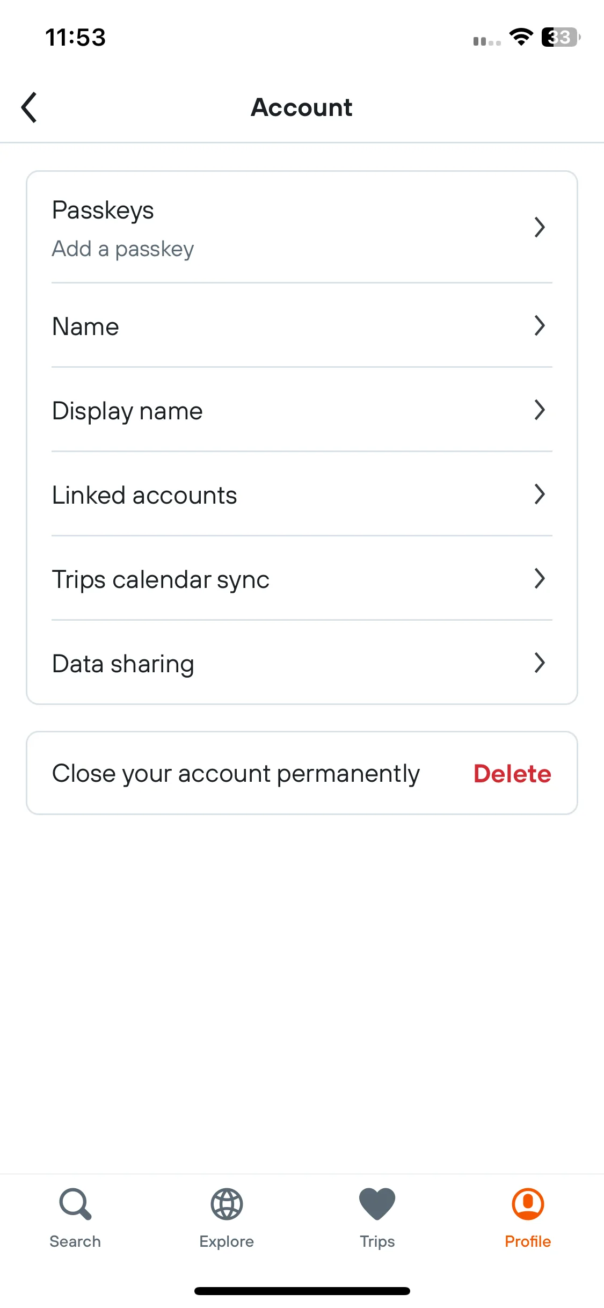Viewport: 604px width, 1308px height.
Task: Select the Profile person icon
Action: 528,1204
